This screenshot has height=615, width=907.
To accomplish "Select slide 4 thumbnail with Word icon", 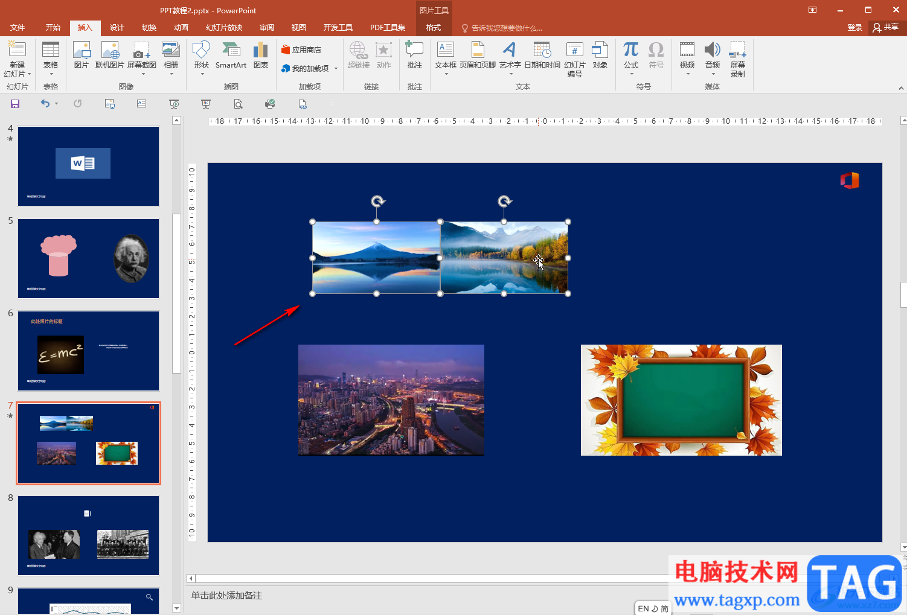I will point(88,166).
